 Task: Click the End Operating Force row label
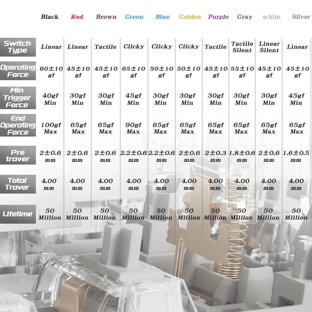(x=18, y=125)
